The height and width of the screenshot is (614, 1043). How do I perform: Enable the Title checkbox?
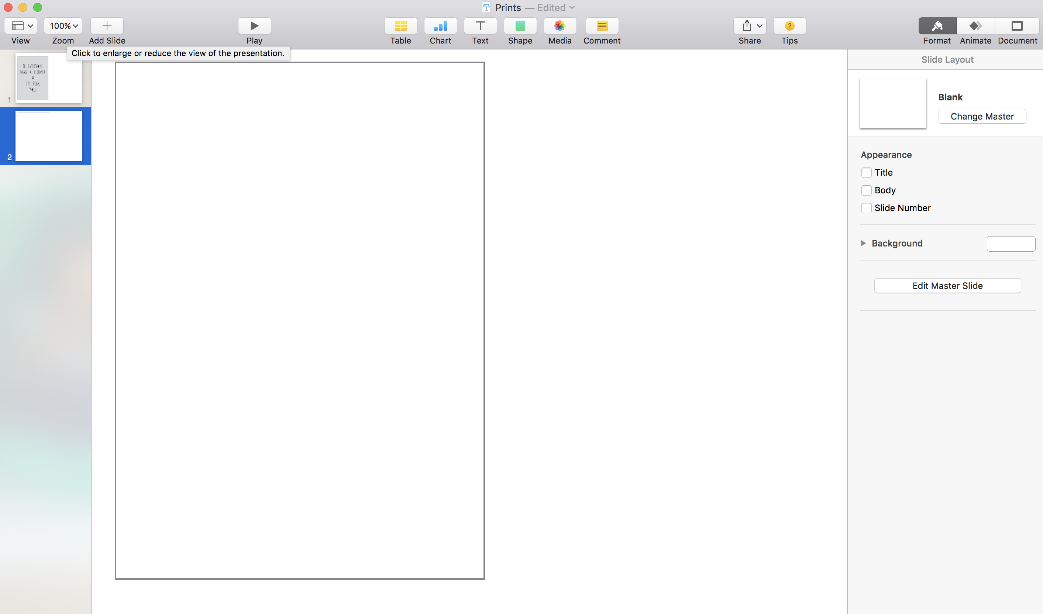click(x=866, y=173)
